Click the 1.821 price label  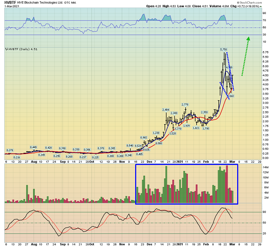196,128
